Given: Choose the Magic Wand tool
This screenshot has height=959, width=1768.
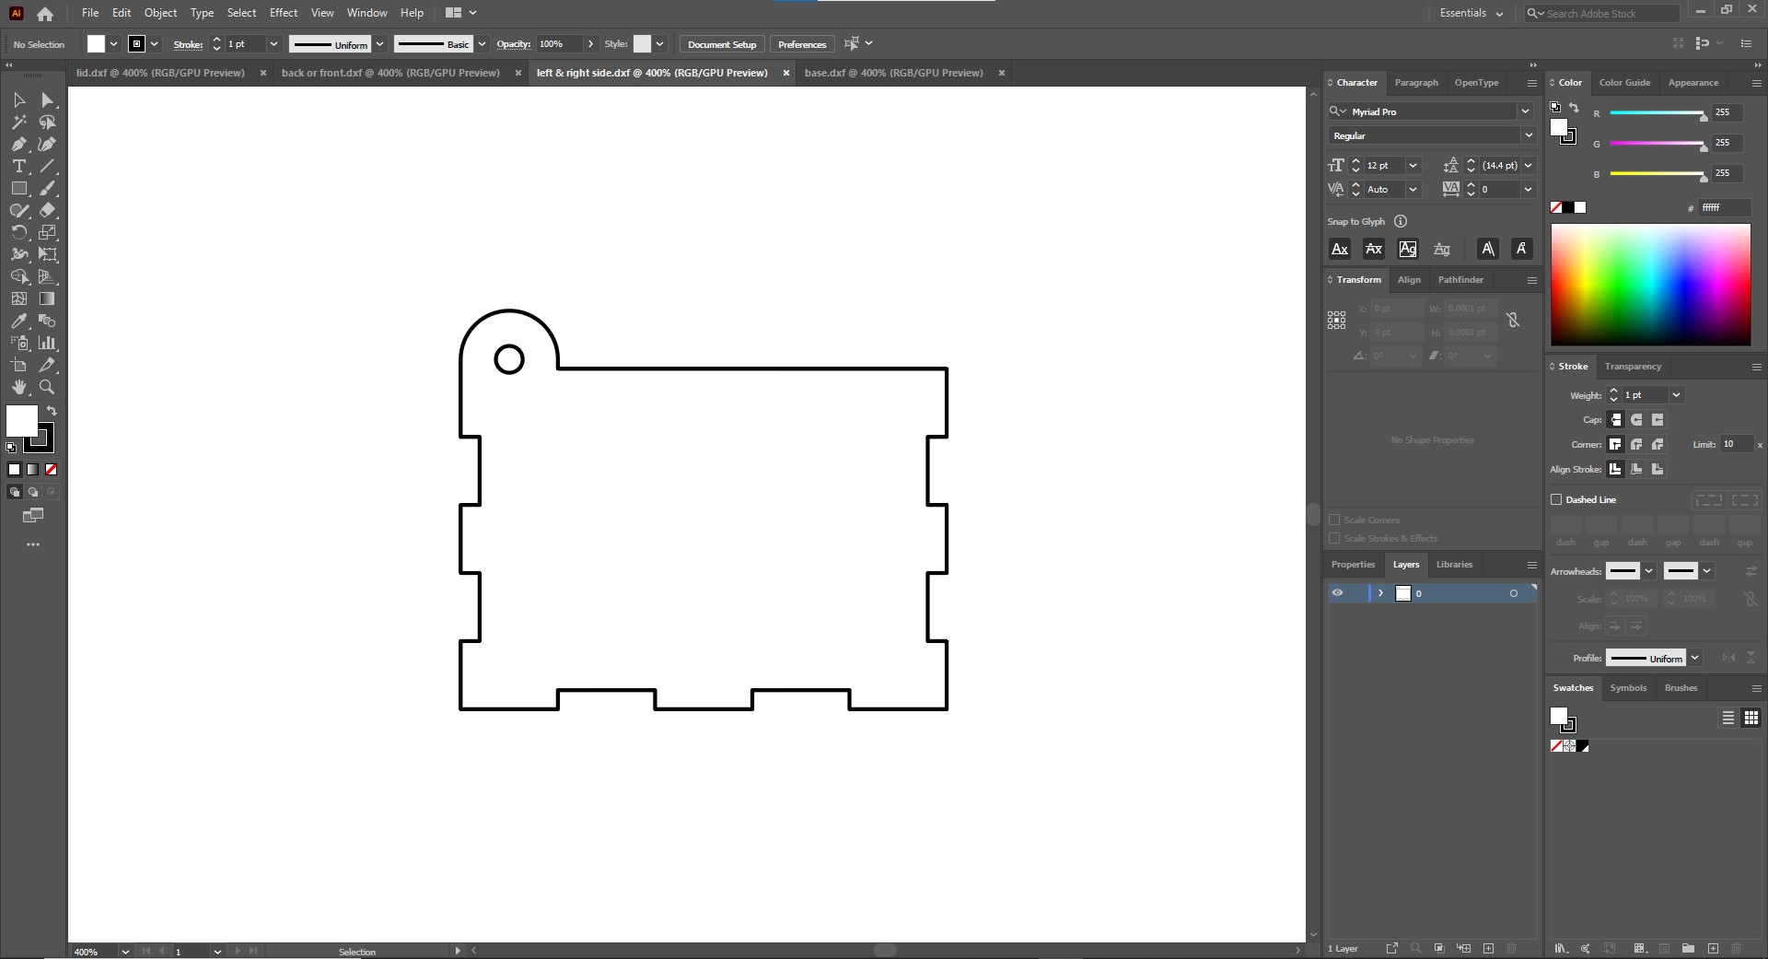Looking at the screenshot, I should pyautogui.click(x=18, y=122).
